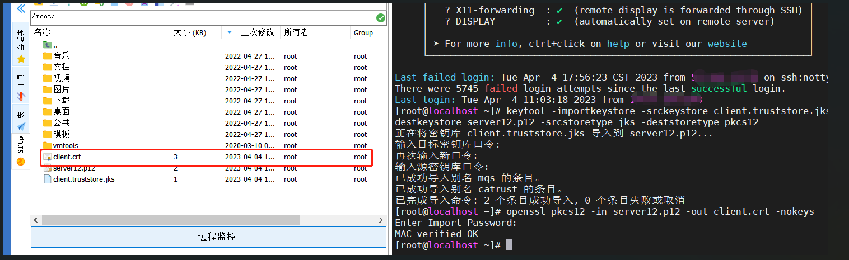Select the 文档 folder name

62,67
